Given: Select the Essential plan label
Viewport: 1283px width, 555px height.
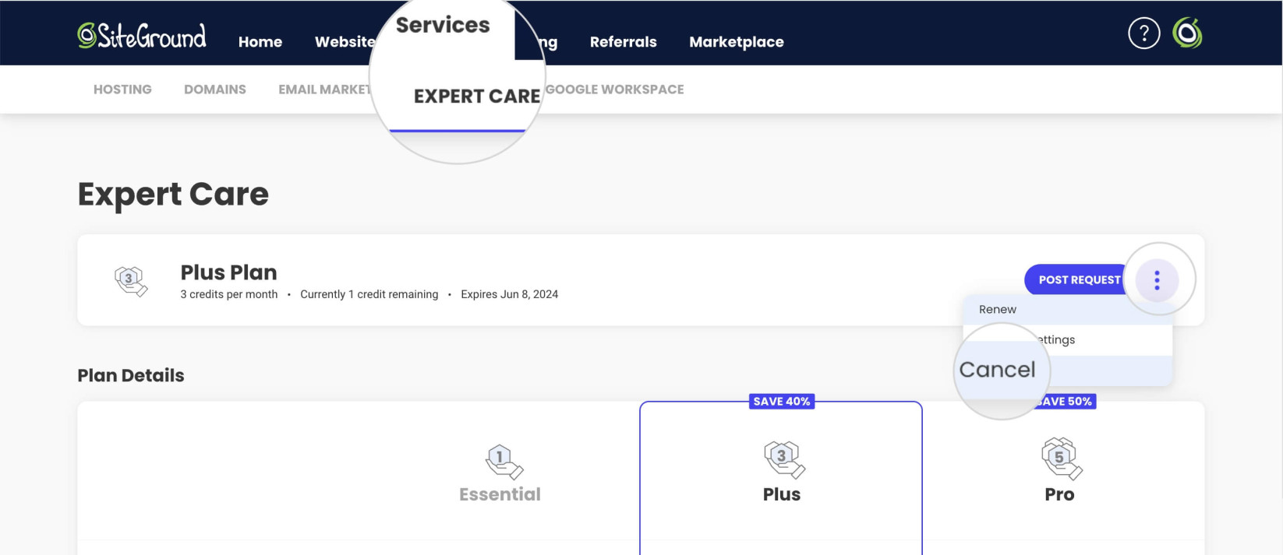Looking at the screenshot, I should coord(500,494).
